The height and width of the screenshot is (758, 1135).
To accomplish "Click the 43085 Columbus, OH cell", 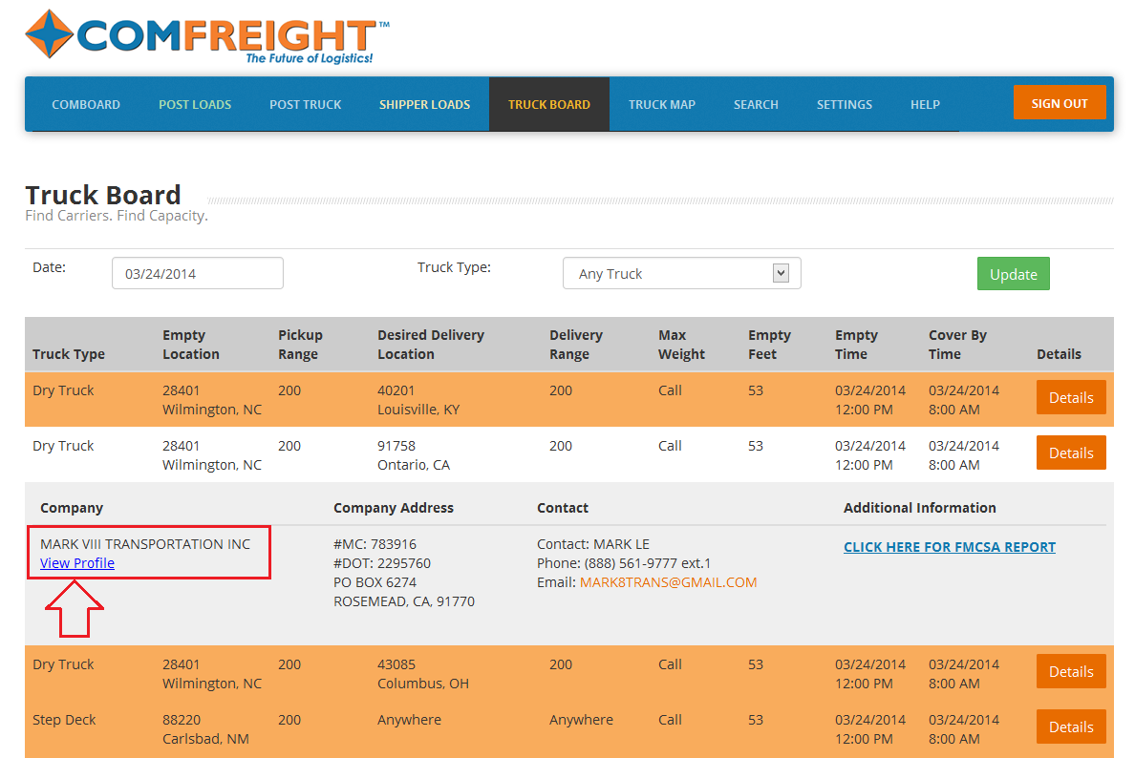I will tap(422, 673).
